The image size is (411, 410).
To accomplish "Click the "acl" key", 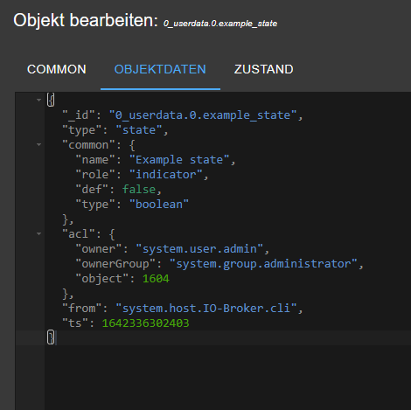I will coord(78,234).
